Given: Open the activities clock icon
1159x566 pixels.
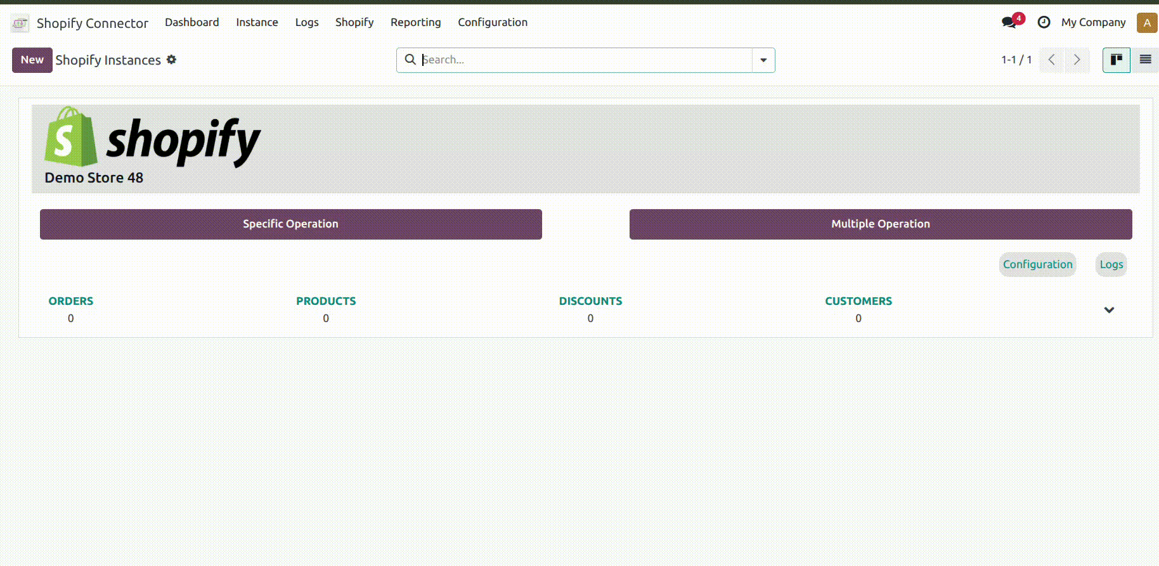Looking at the screenshot, I should (x=1044, y=23).
